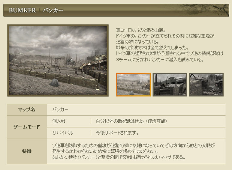Image resolution: width=232 pixels, height=170 pixels.
Task: Select the 個人戦 game mode cell
Action: [59, 121]
